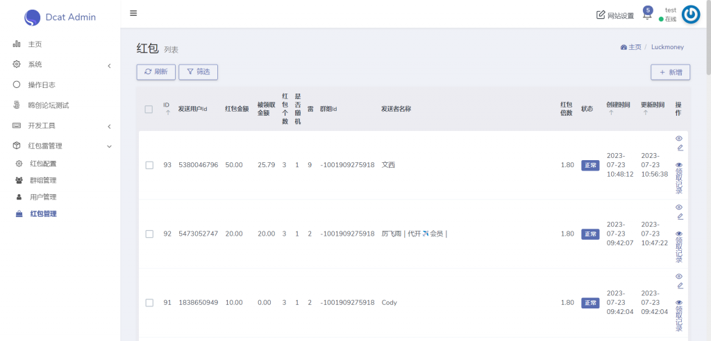Sort by 创建时间 column arrow
The width and height of the screenshot is (711, 341).
click(x=611, y=113)
